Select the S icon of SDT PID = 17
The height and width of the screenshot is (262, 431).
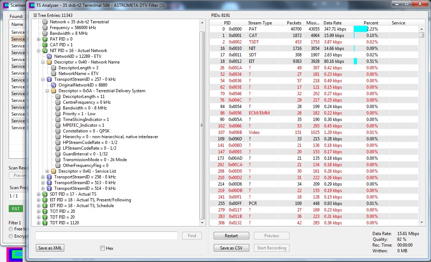coord(45,194)
